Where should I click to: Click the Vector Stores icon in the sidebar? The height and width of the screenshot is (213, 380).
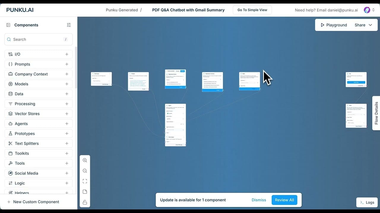pos(10,114)
